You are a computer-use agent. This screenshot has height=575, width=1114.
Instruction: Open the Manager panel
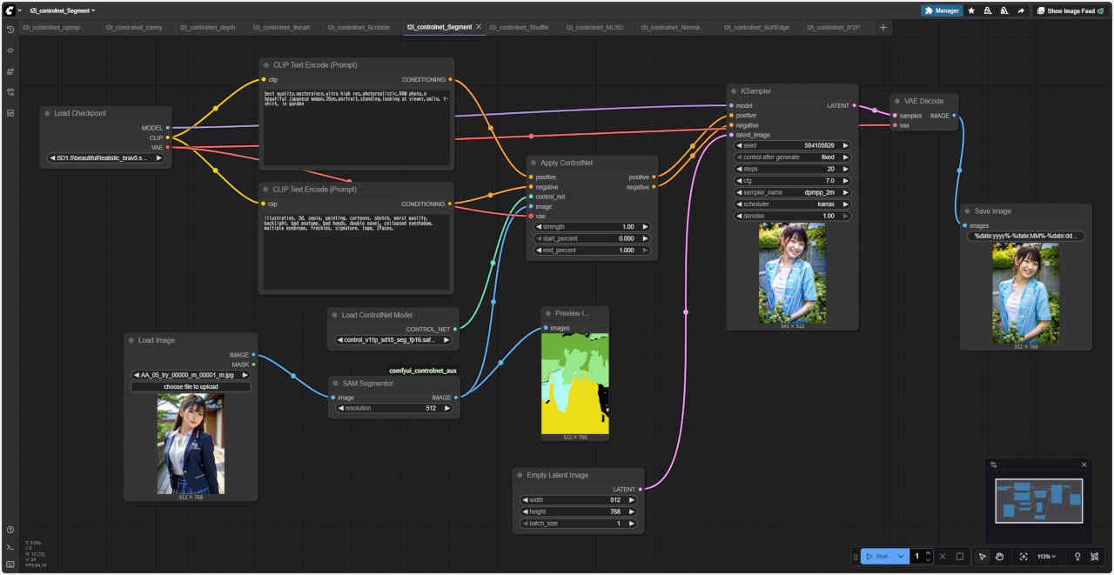[942, 10]
